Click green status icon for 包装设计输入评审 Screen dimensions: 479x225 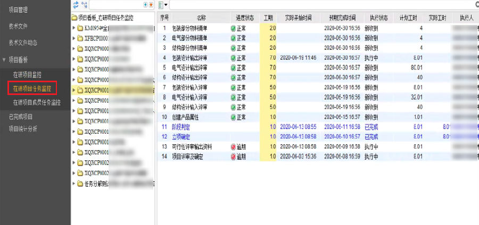point(233,88)
